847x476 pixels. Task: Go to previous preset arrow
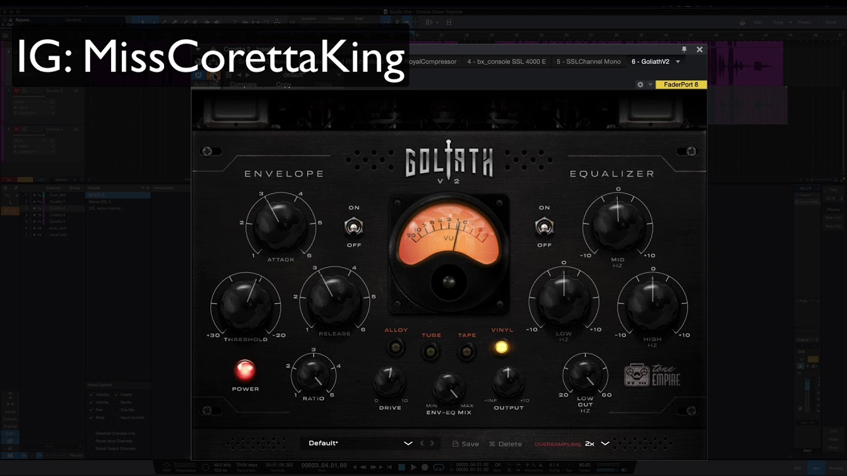click(422, 444)
